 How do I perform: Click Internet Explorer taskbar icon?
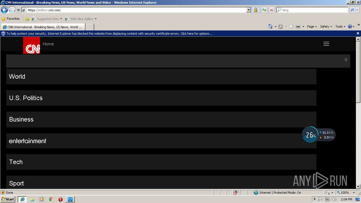pos(23,199)
